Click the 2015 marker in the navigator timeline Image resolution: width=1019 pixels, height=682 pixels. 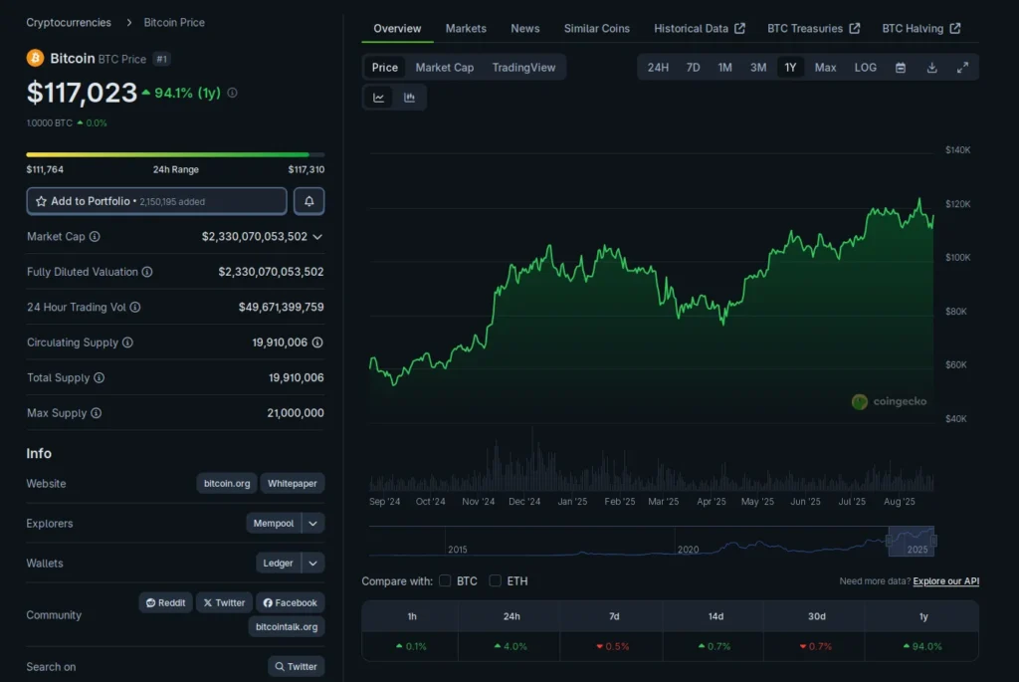pos(458,550)
